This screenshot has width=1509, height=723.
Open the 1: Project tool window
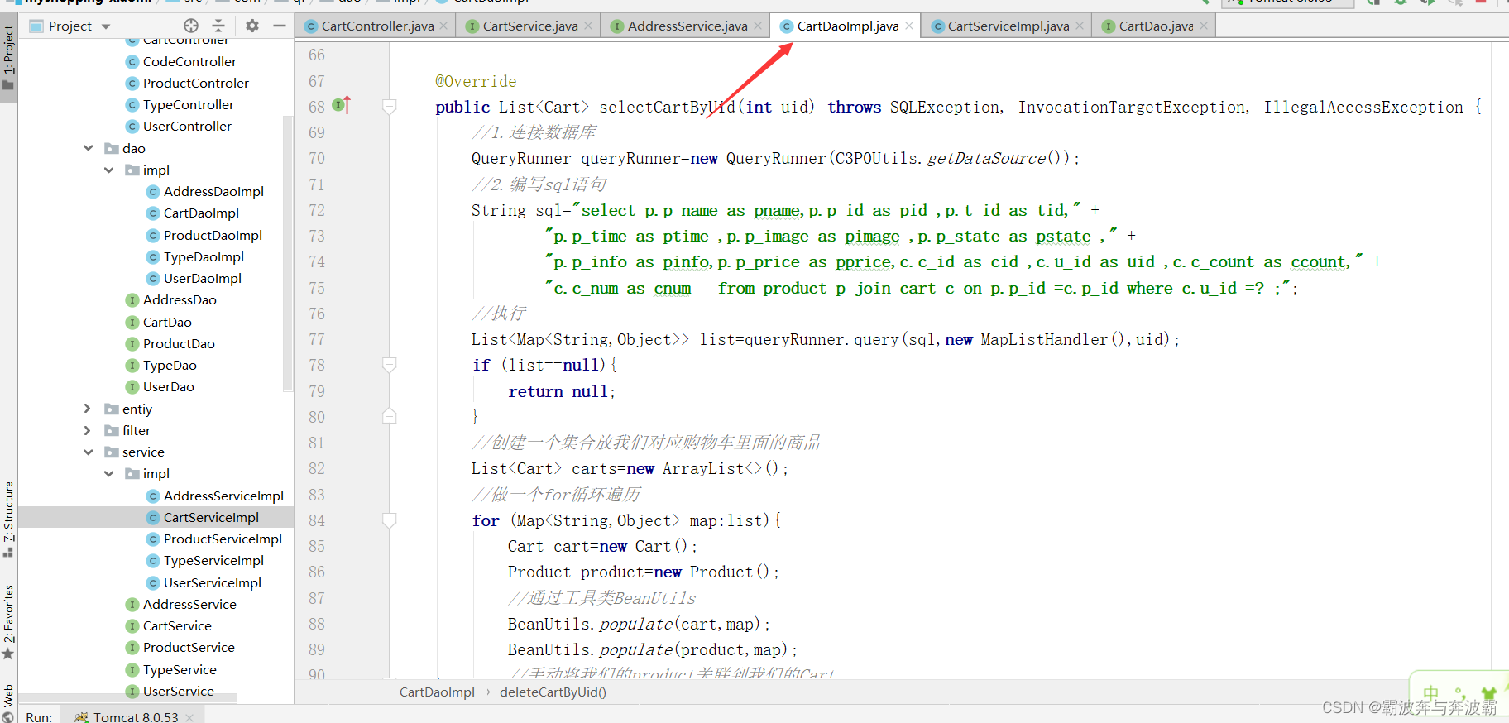(8, 58)
